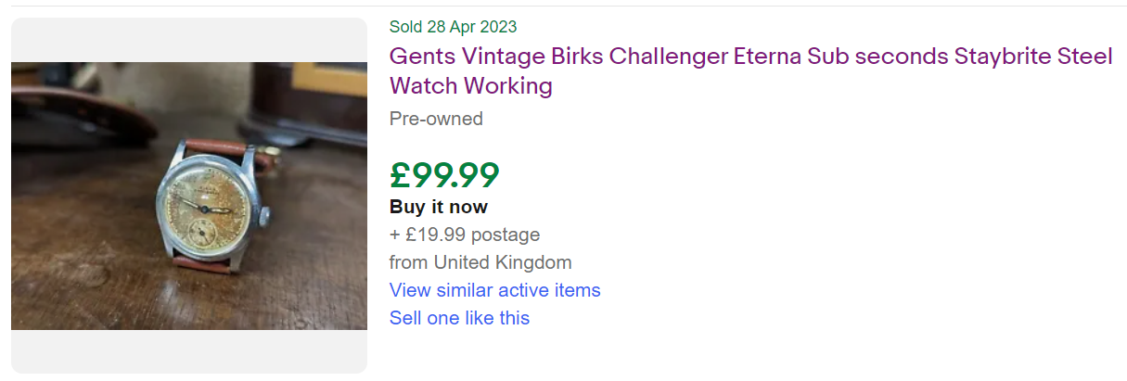Click the 'from United Kingdom' location text
Screen dimensions: 1127x381
pos(480,262)
